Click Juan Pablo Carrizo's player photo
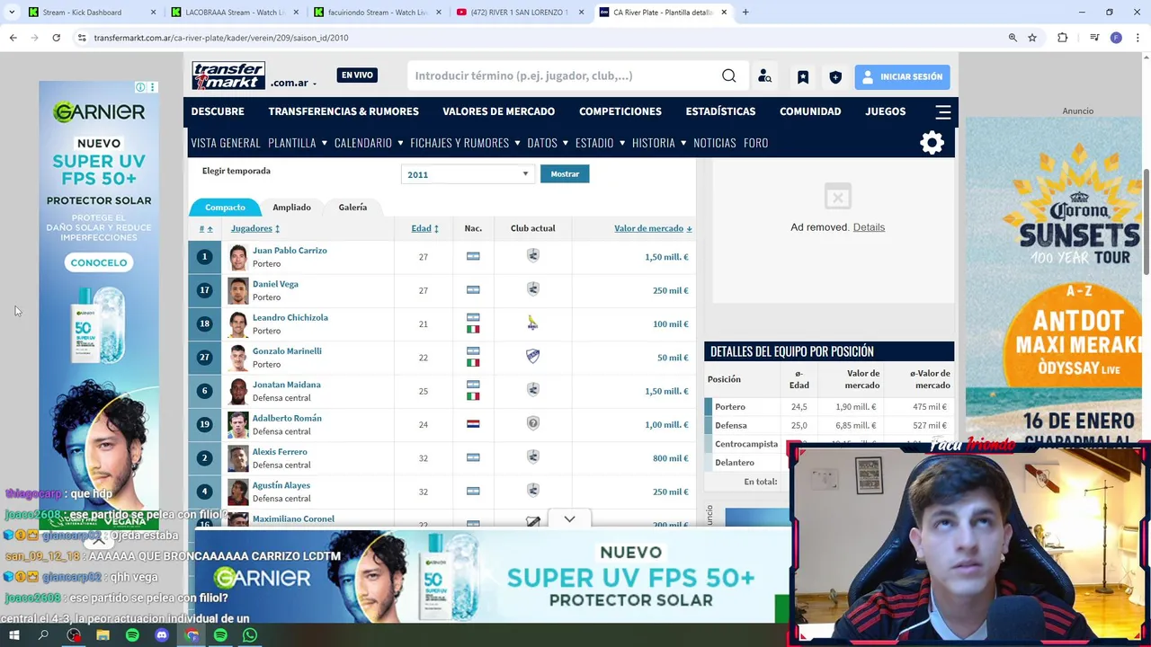Image resolution: width=1151 pixels, height=647 pixels. (x=237, y=257)
